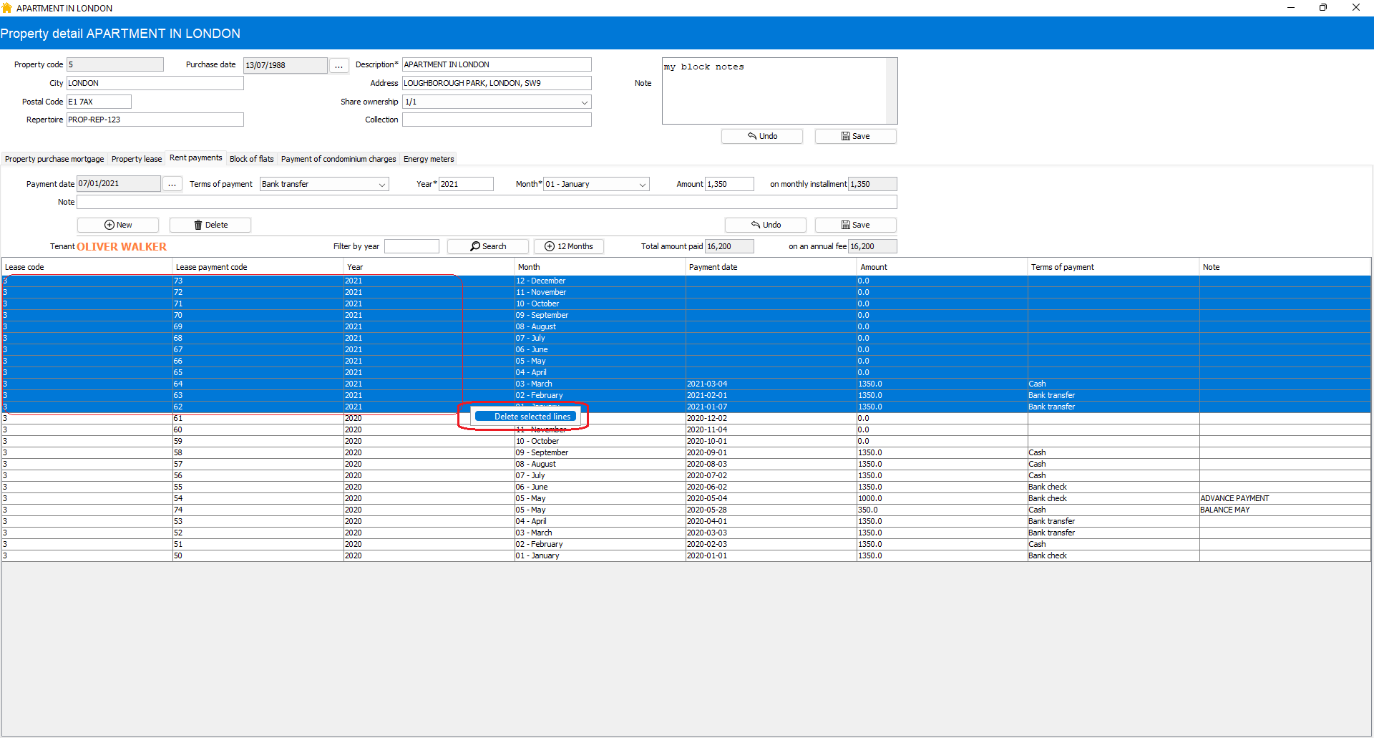Open Payment of condominium charges tab
The image size is (1374, 738).
point(338,159)
